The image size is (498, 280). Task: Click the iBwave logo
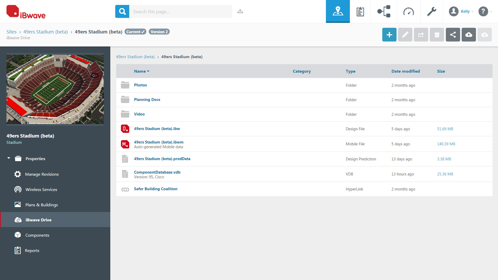click(x=26, y=12)
